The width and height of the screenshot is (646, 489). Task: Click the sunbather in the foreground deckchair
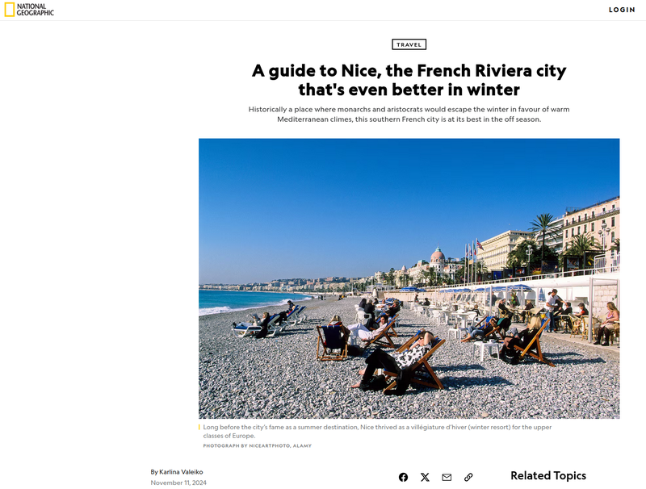pos(396,364)
